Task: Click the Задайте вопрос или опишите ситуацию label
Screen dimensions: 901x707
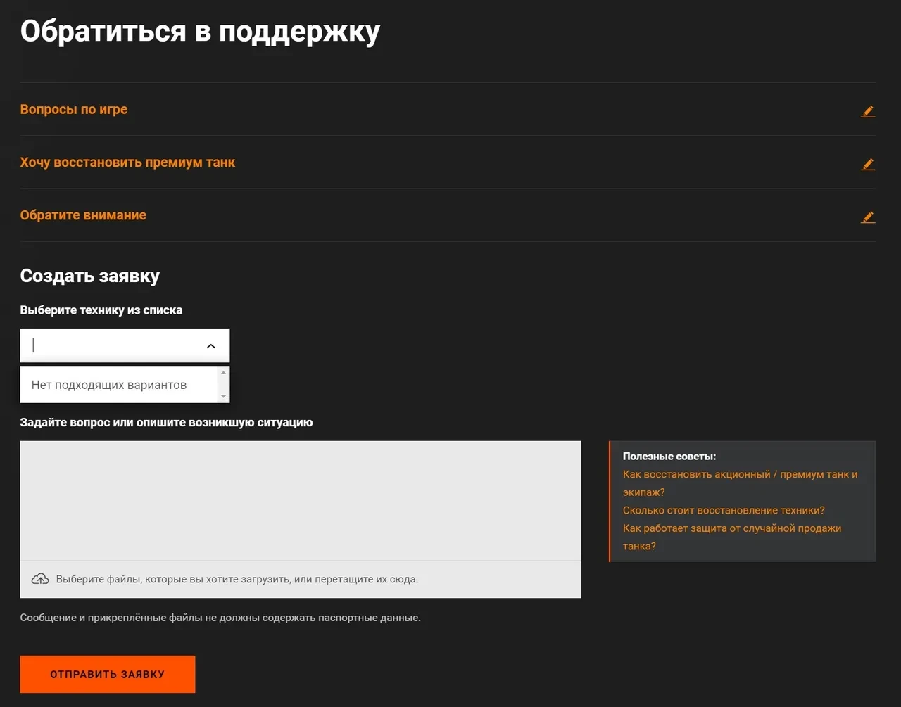Action: click(x=166, y=423)
